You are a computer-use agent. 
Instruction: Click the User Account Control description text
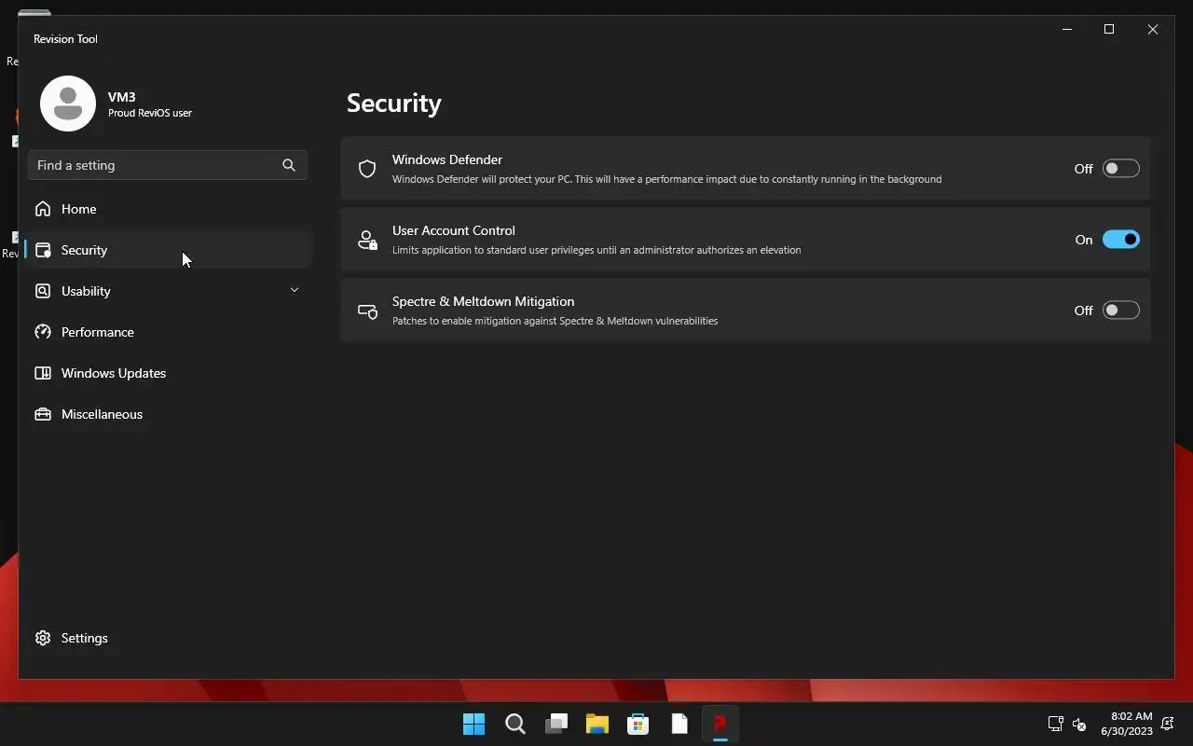tap(596, 250)
